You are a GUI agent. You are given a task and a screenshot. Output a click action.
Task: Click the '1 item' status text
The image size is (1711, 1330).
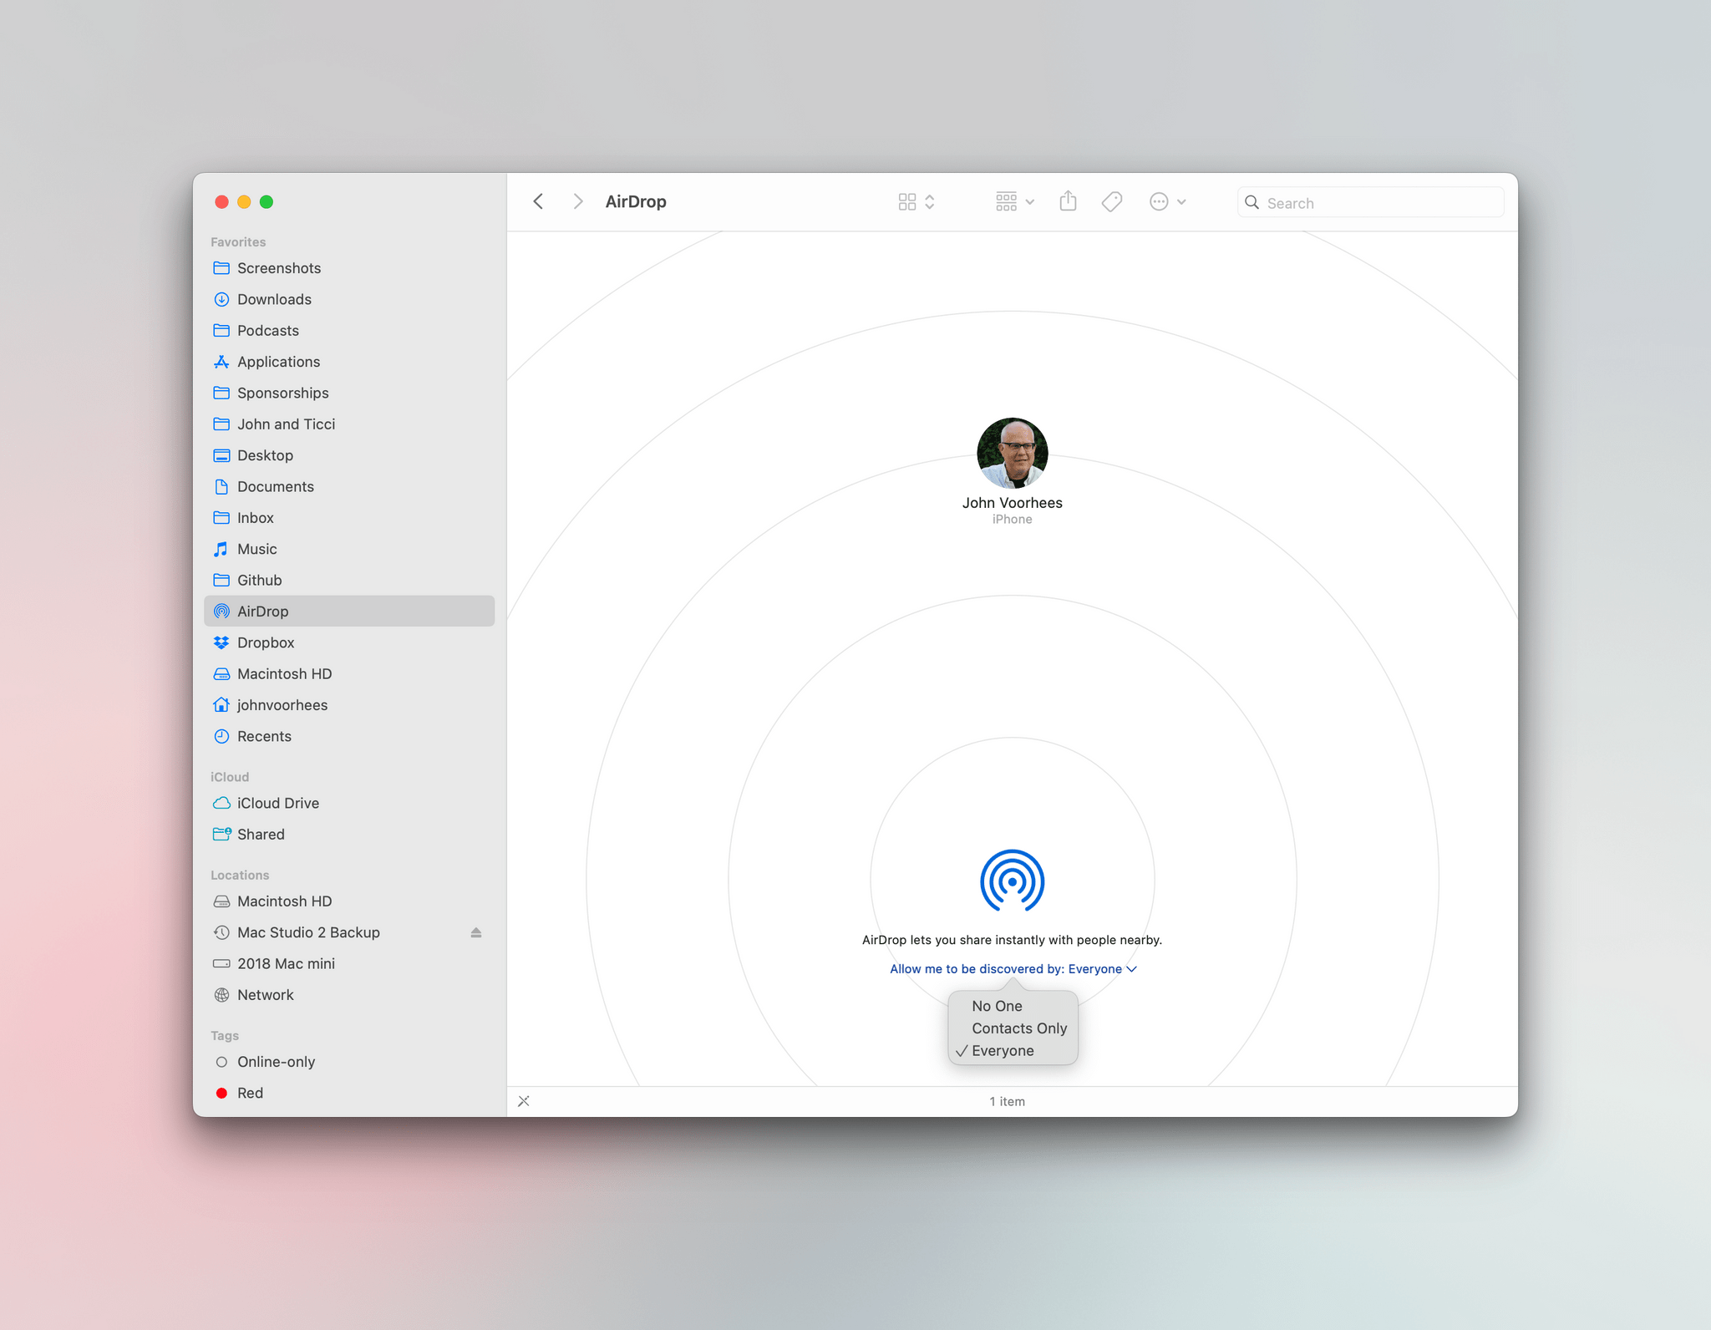[1007, 1101]
